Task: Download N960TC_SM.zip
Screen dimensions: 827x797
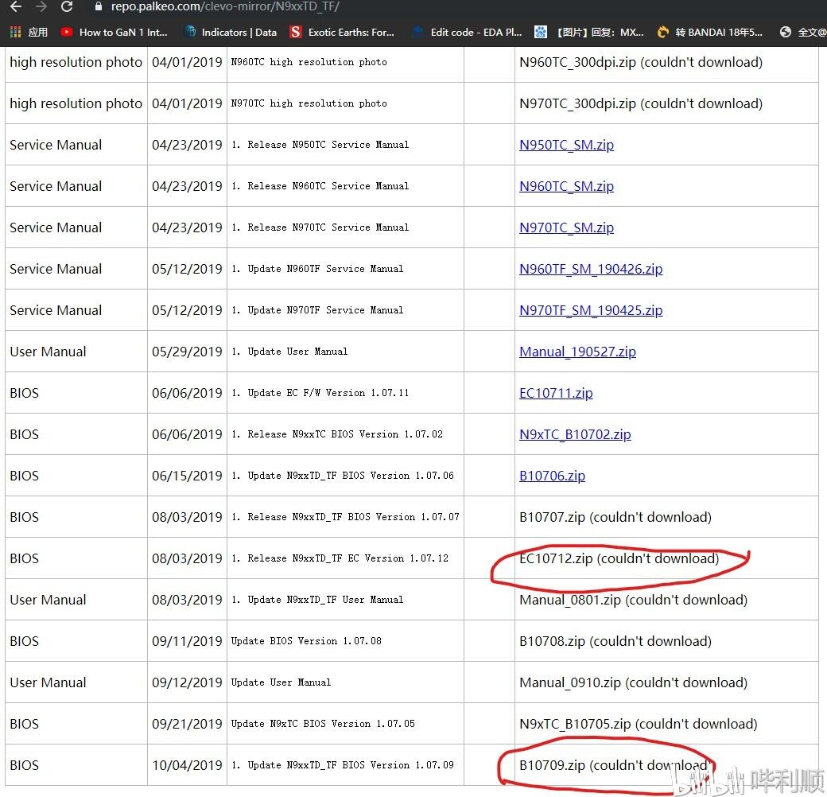Action: point(566,186)
